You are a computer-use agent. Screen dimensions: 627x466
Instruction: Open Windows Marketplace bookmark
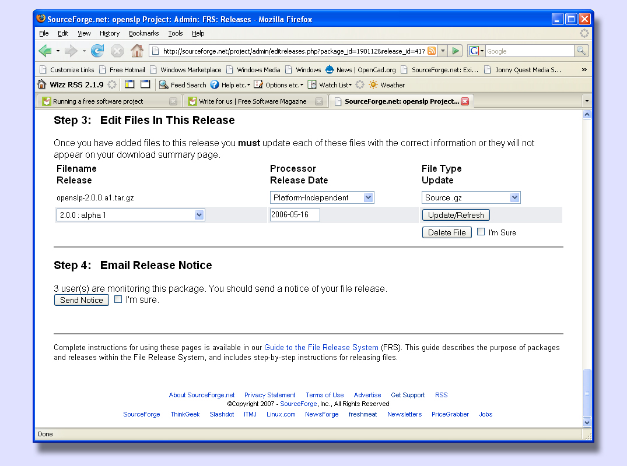coord(185,70)
